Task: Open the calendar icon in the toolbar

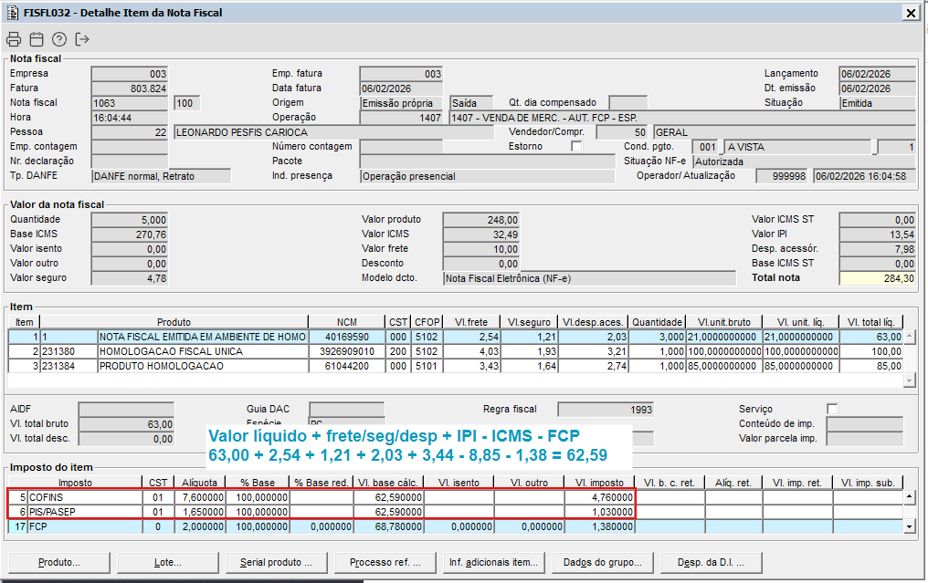Action: pyautogui.click(x=37, y=39)
